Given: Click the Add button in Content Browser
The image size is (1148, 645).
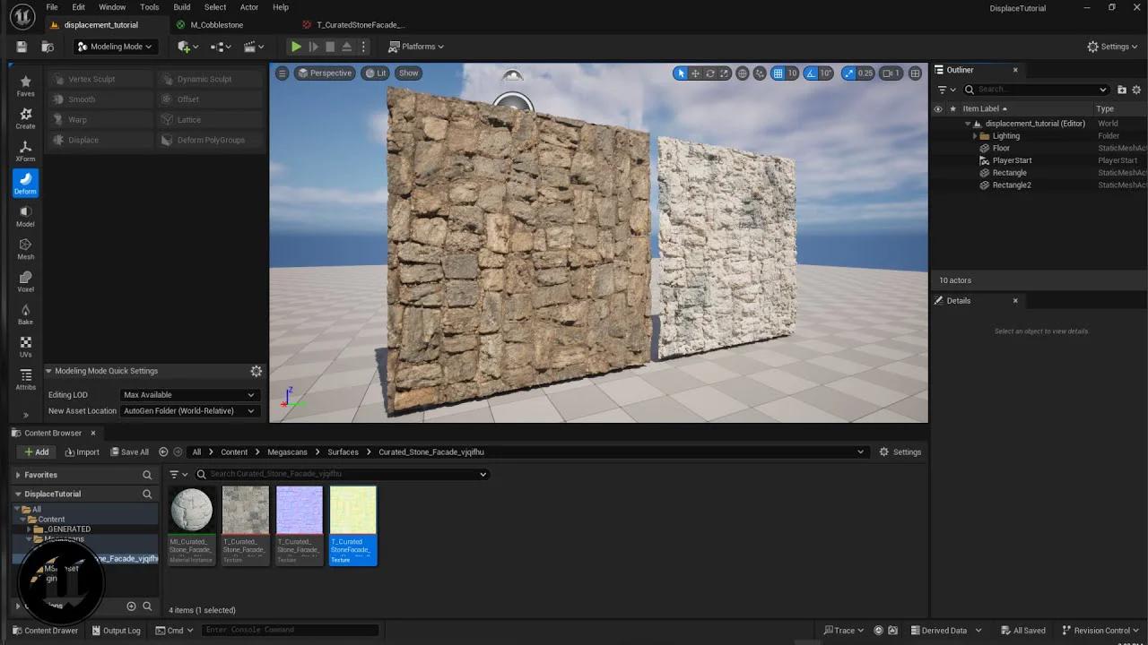Looking at the screenshot, I should (x=36, y=451).
